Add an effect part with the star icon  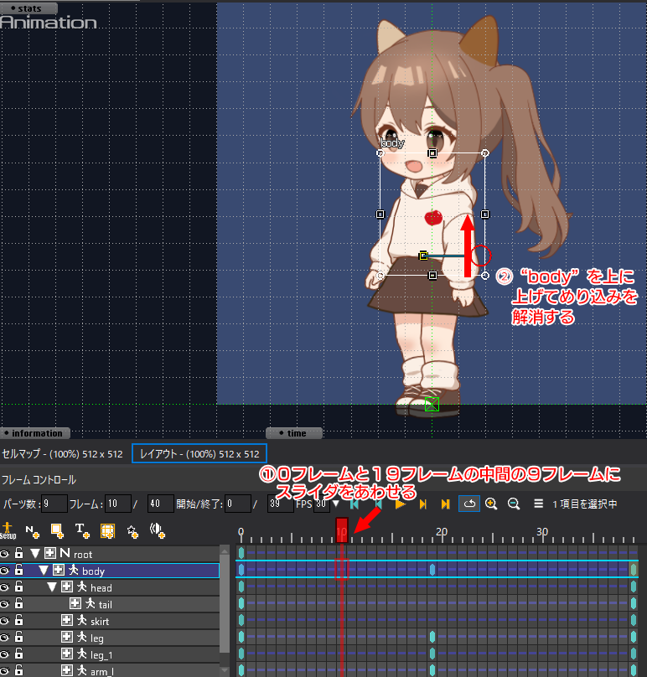coord(132,531)
